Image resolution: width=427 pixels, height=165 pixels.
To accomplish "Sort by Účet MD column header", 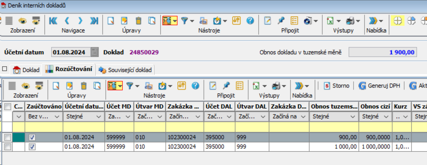I will (119, 107).
